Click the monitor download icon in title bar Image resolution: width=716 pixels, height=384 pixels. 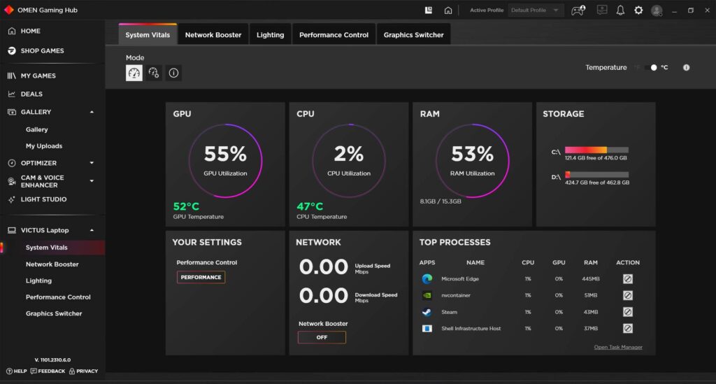tap(602, 10)
